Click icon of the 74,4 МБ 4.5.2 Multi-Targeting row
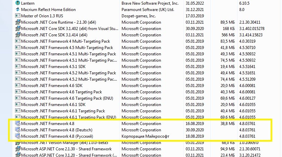The width and height of the screenshot is (282, 157). pos(18,79)
